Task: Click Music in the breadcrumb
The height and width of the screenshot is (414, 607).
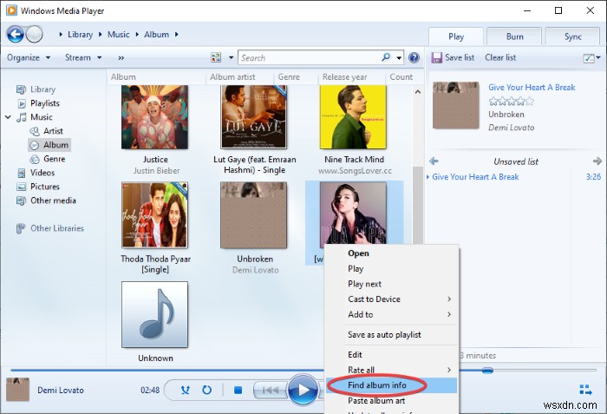Action: [118, 34]
